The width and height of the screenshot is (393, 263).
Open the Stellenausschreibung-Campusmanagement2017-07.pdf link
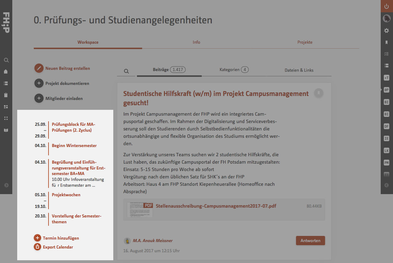[216, 206]
